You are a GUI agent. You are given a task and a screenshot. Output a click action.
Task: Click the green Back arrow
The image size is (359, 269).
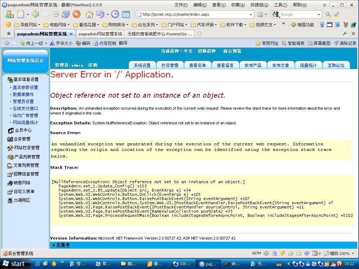(35, 14)
